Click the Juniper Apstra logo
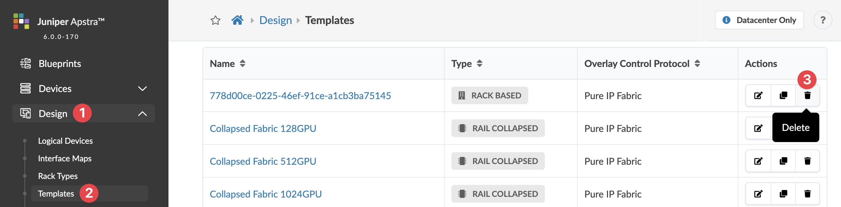 pos(21,21)
